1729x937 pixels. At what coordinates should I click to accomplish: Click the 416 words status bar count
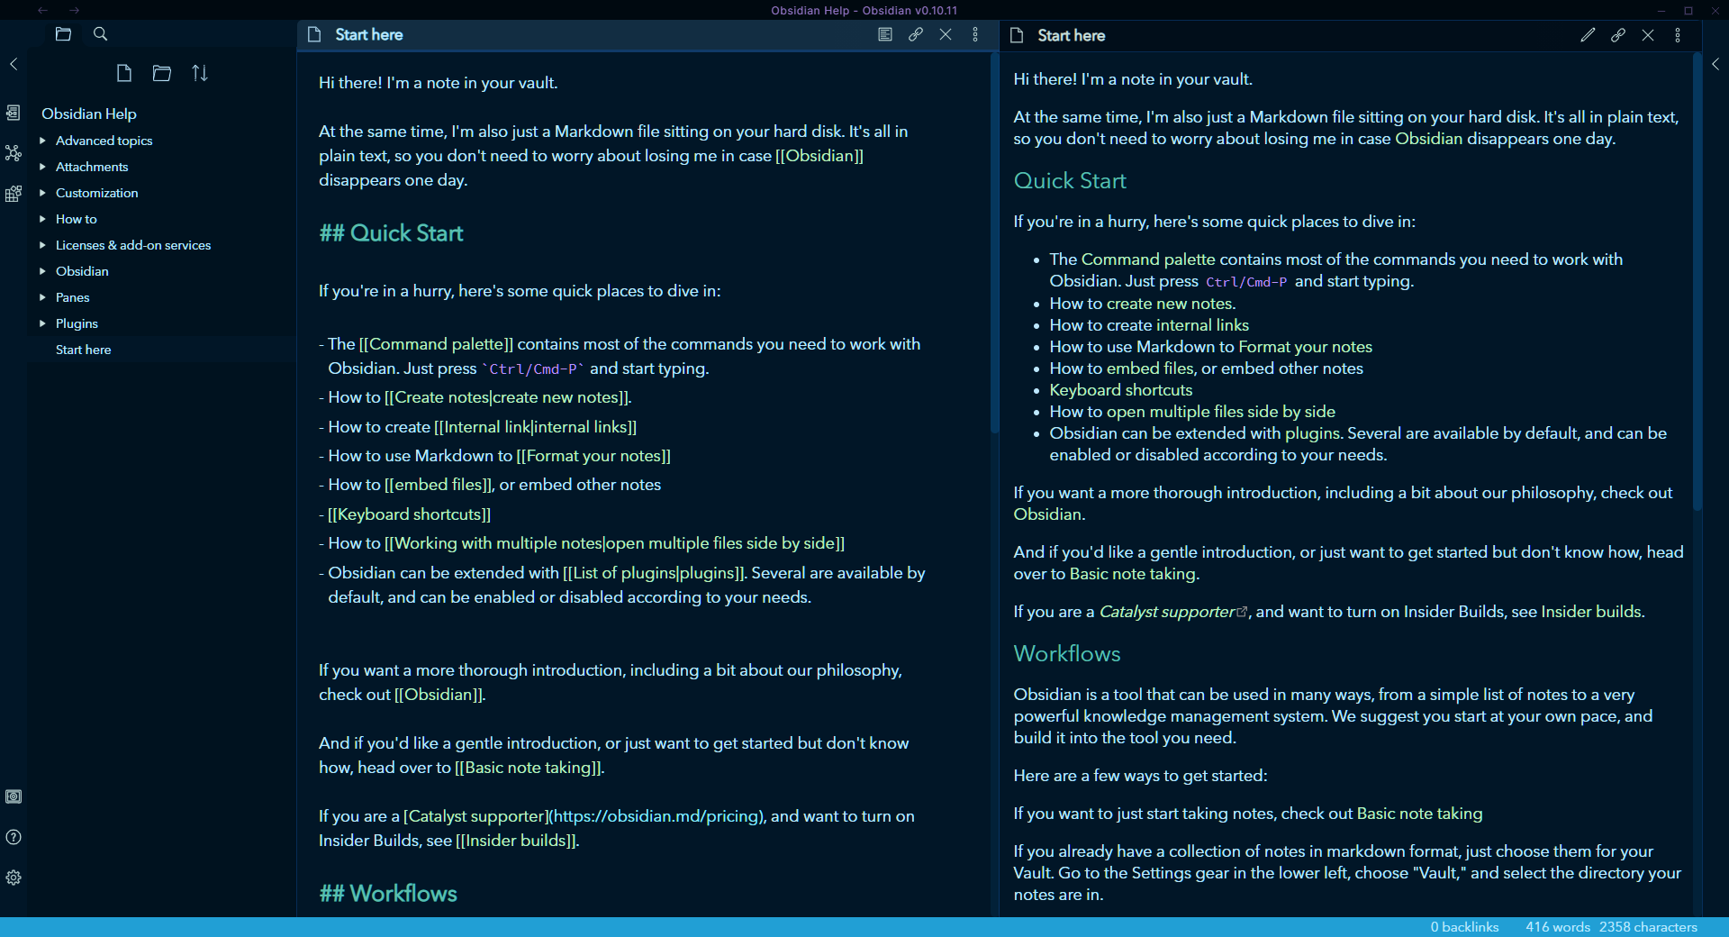(1558, 927)
